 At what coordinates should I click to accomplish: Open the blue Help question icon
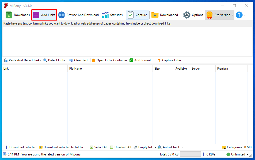[239, 15]
